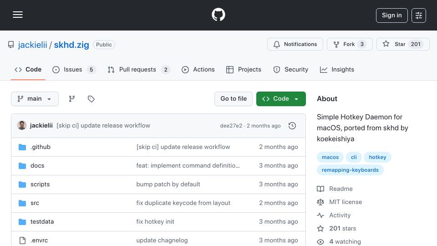Open the Security tab
Viewport: 437px width, 246px height.
click(x=291, y=69)
